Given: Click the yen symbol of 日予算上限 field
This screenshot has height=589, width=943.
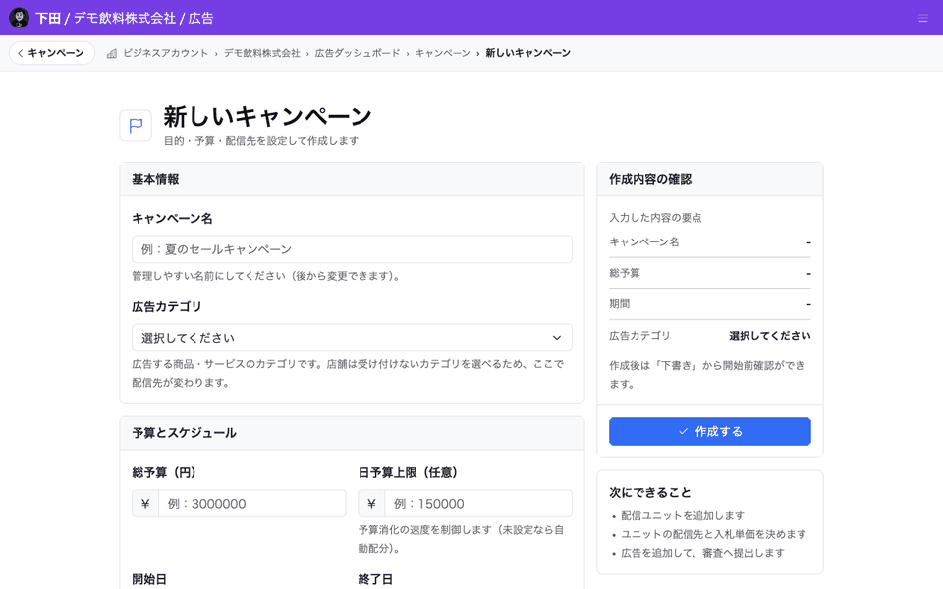Looking at the screenshot, I should [x=371, y=503].
